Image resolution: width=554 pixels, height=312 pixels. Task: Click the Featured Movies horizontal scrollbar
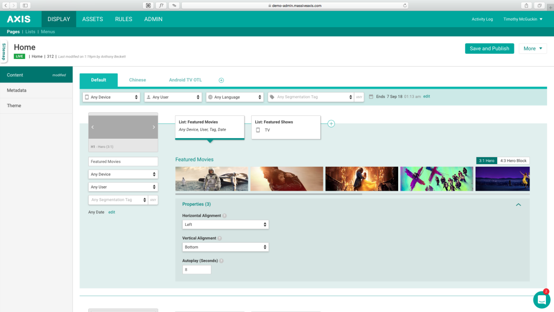tap(268, 193)
